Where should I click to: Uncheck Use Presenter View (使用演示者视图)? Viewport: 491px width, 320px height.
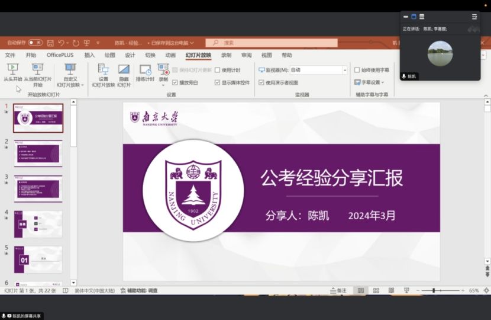click(261, 83)
